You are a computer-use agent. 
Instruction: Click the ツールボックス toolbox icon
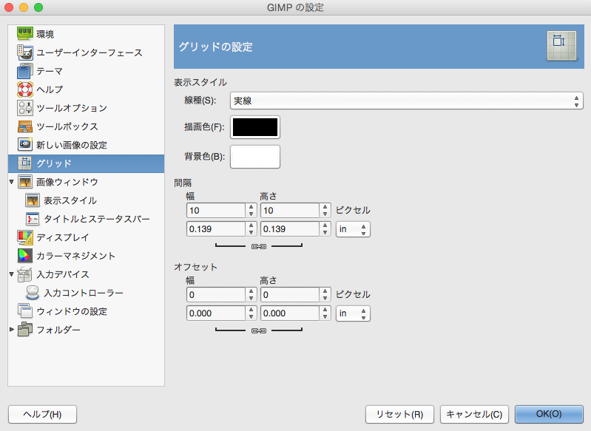click(x=25, y=126)
